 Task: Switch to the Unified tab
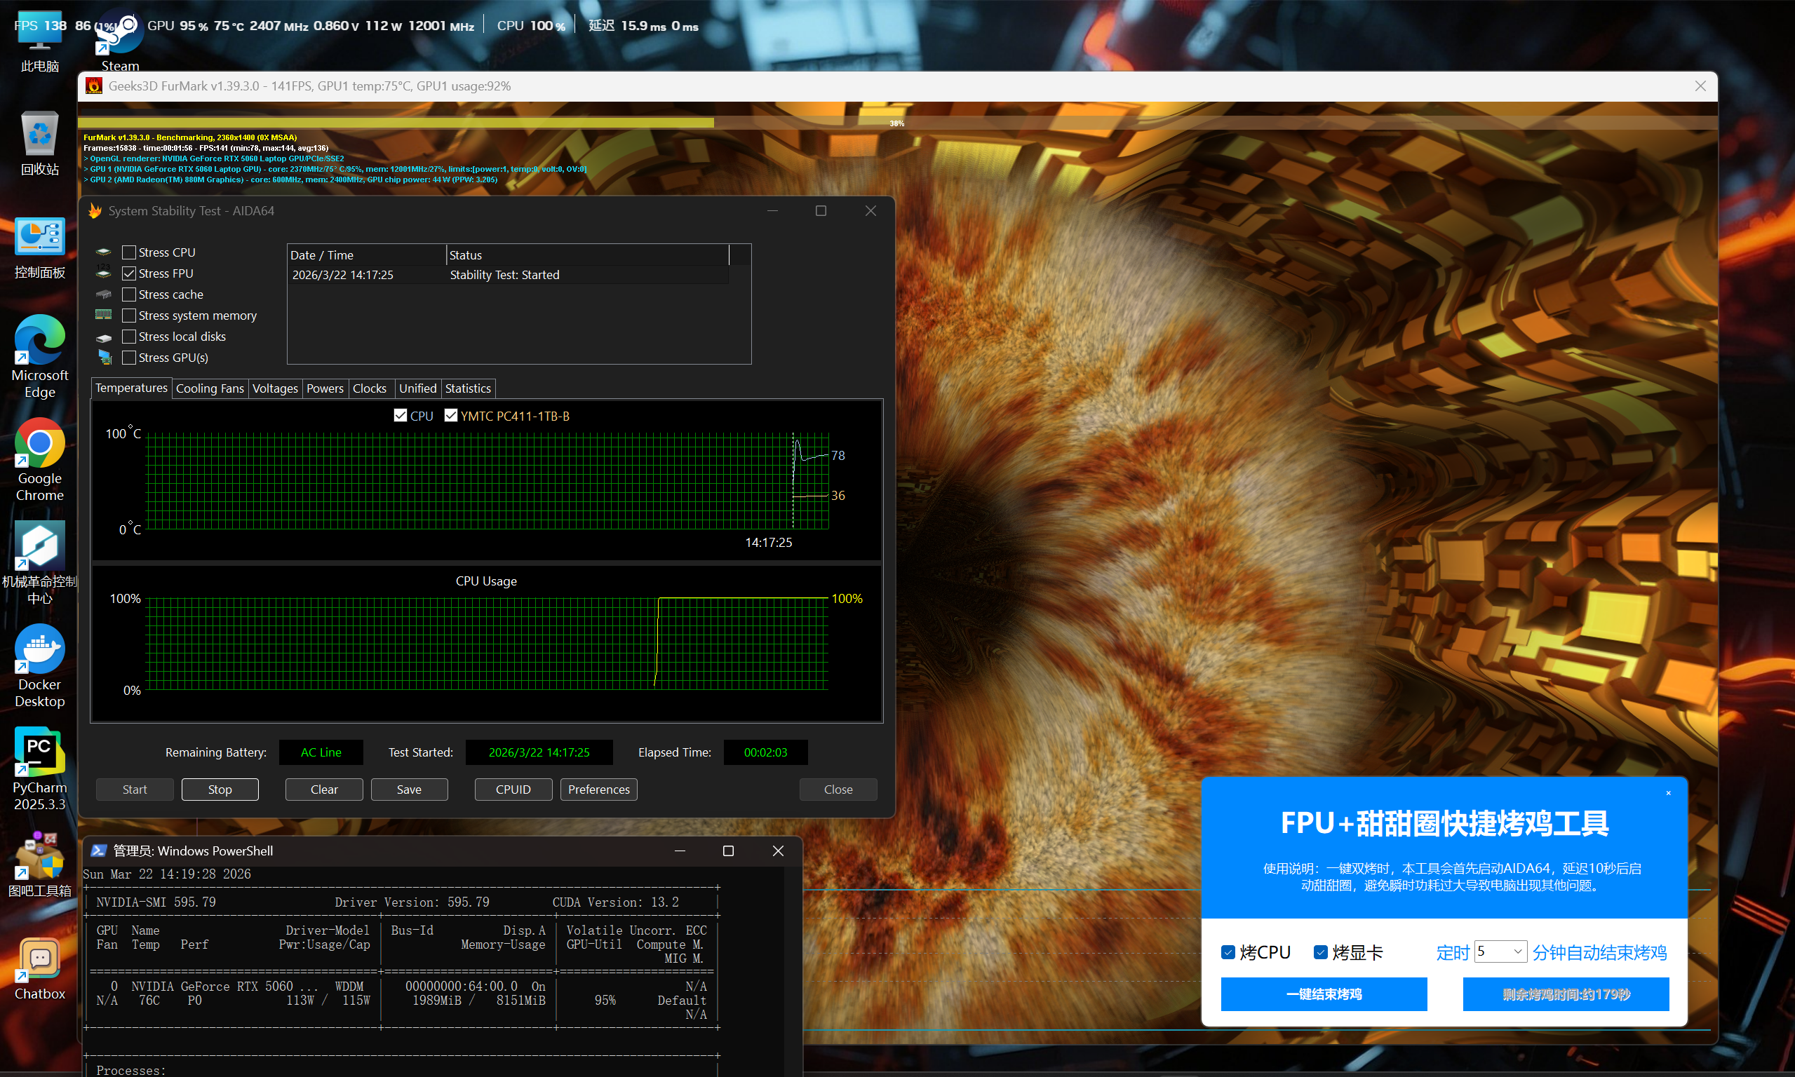tap(417, 389)
